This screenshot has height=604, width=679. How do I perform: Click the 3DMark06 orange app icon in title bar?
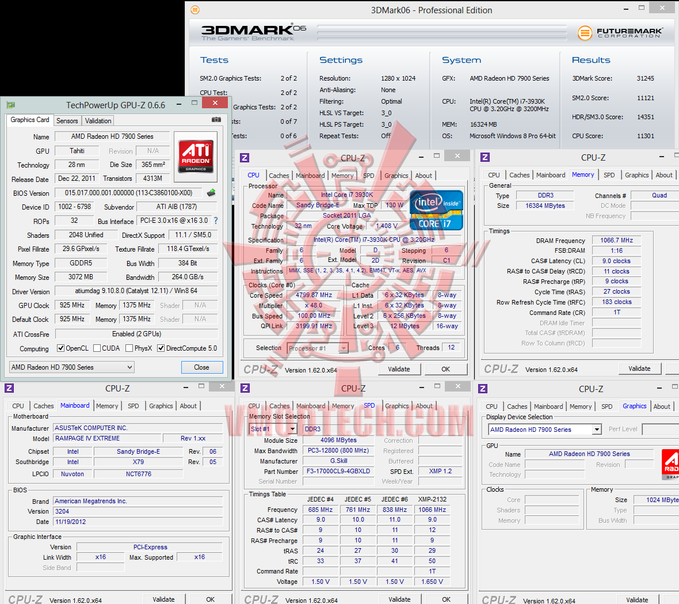195,10
